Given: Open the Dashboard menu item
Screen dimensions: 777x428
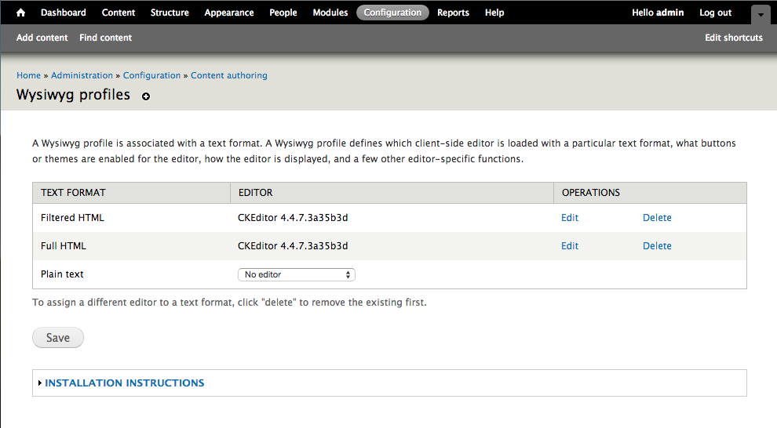Looking at the screenshot, I should click(64, 13).
